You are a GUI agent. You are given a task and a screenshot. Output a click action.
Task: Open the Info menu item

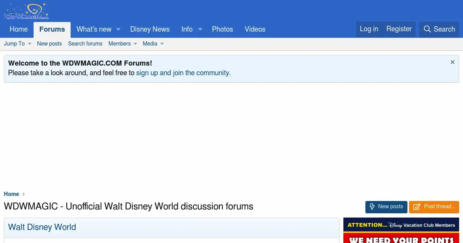point(187,29)
